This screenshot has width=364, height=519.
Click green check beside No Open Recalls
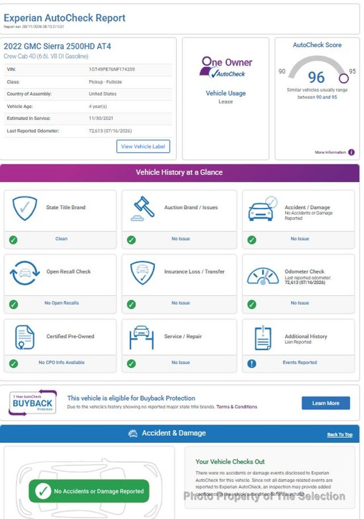[x=13, y=304]
